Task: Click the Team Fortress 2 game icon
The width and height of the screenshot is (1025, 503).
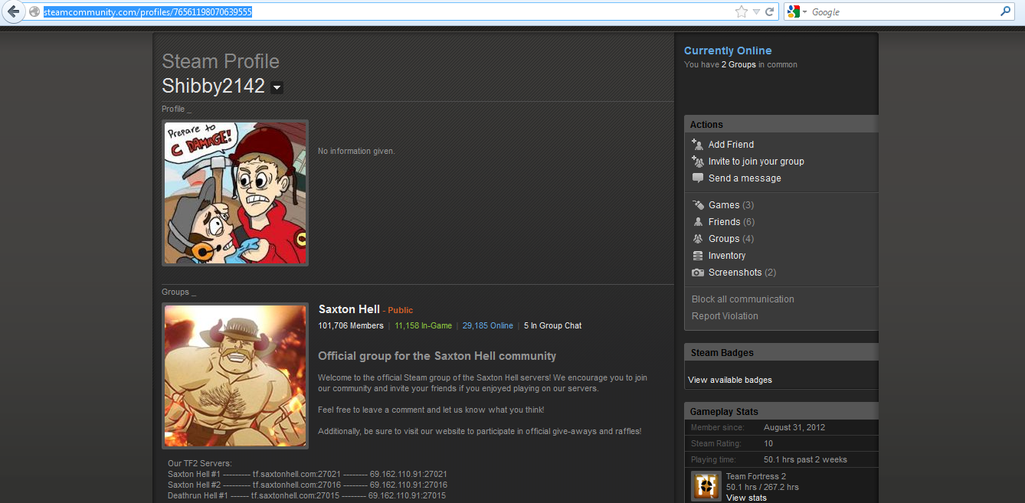Action: 706,486
